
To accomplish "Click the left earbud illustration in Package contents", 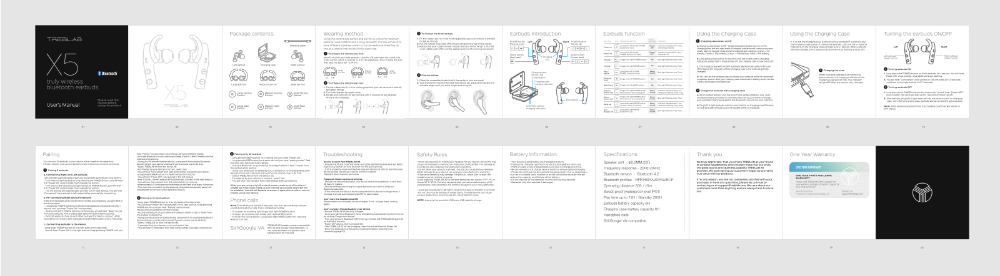I will pos(239,56).
